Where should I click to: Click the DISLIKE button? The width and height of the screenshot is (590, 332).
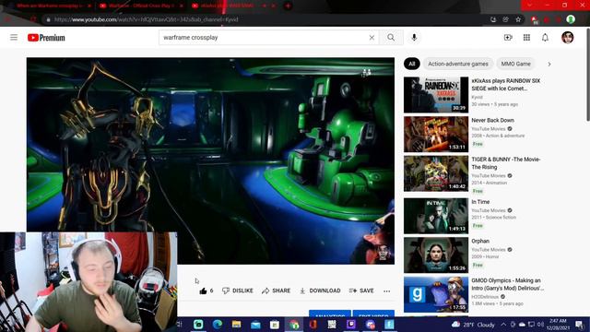pos(238,290)
